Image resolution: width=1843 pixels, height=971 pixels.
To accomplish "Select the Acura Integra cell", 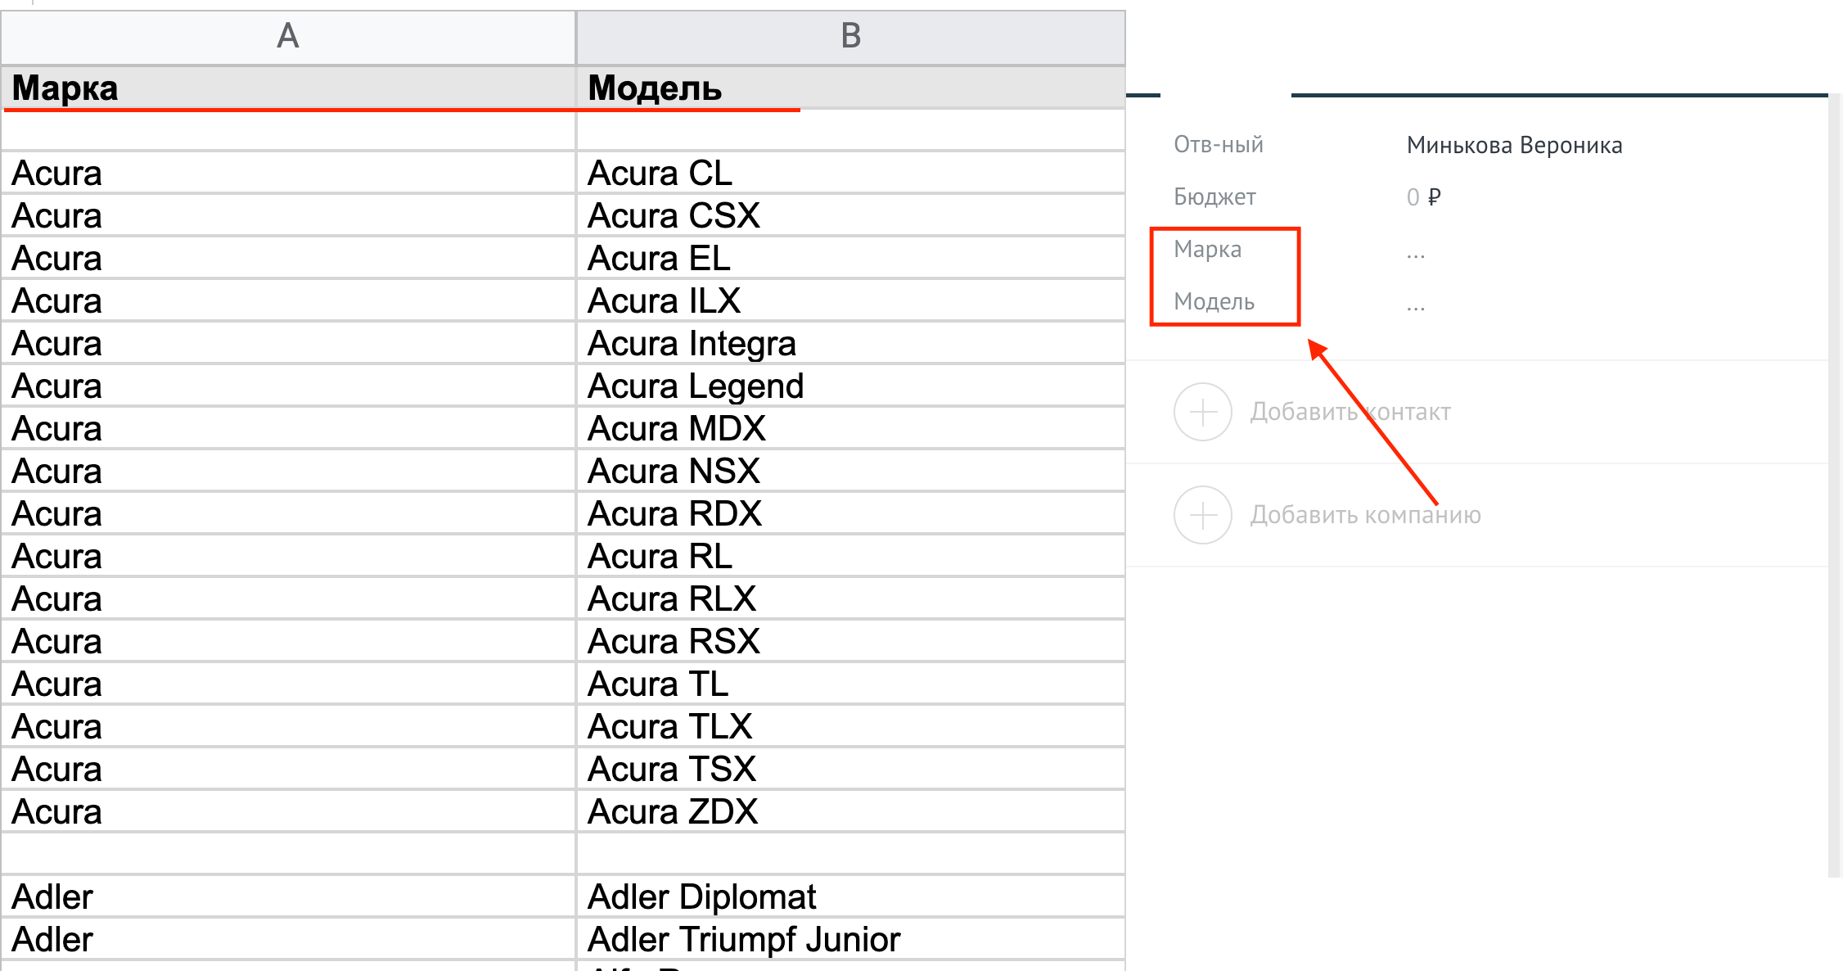I will click(851, 343).
